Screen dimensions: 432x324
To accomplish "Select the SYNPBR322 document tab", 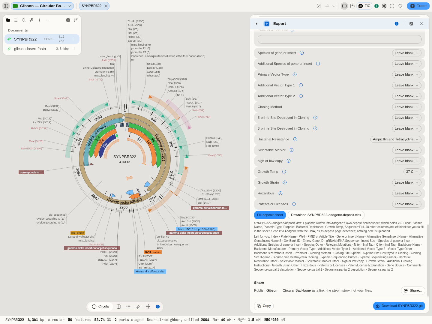I will [x=94, y=6].
